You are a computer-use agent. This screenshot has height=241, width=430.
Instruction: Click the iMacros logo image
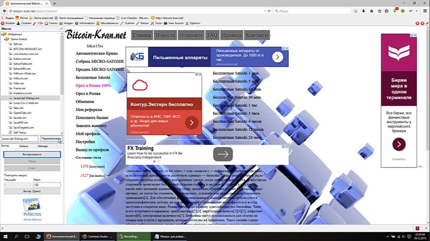click(x=32, y=207)
